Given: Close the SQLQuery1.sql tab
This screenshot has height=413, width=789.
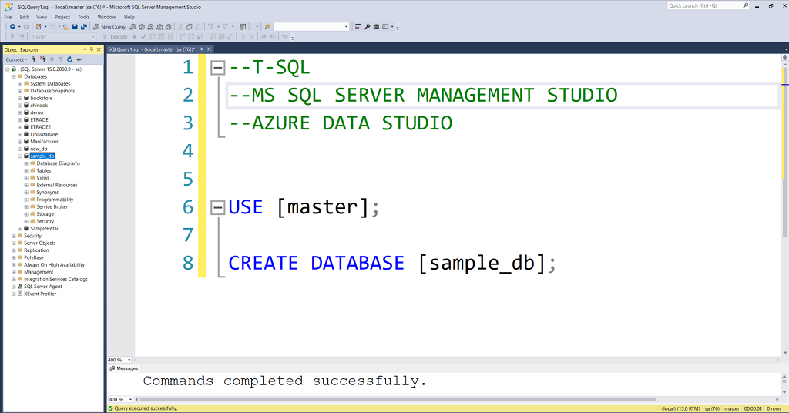Looking at the screenshot, I should (210, 49).
